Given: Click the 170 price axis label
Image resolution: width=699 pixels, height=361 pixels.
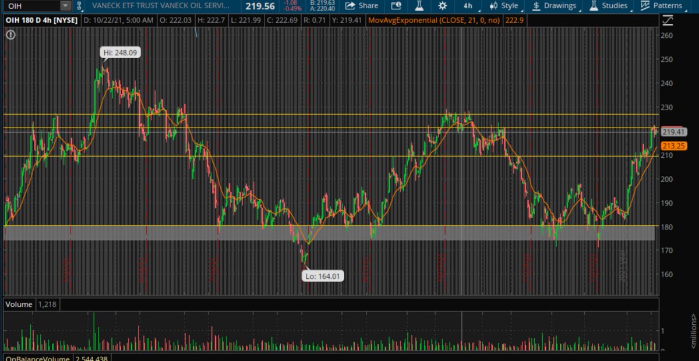Looking at the screenshot, I should [668, 250].
